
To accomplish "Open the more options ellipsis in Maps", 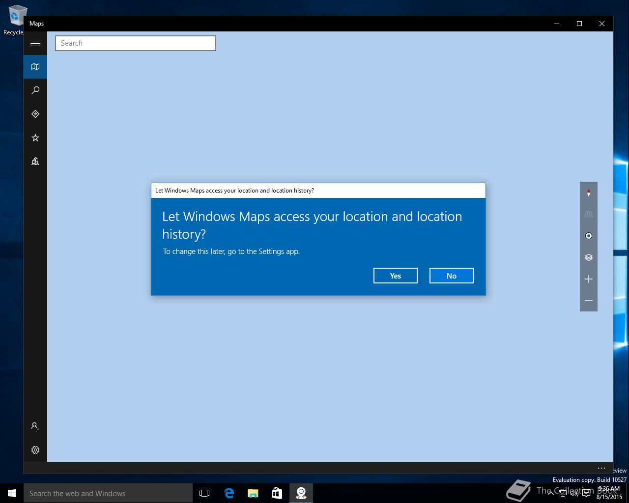I will tap(601, 468).
